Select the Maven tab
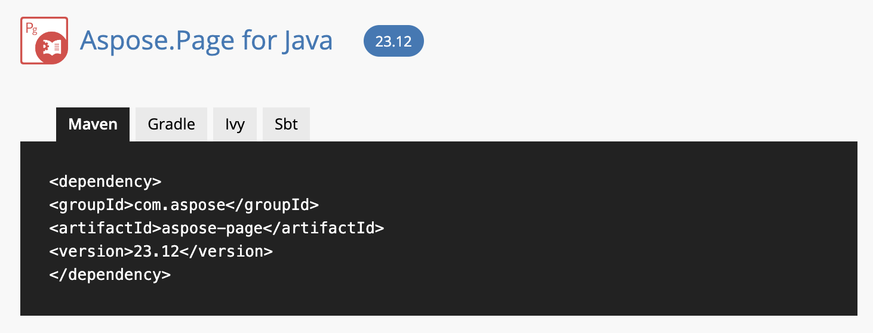Viewport: 873px width, 333px height. point(93,124)
